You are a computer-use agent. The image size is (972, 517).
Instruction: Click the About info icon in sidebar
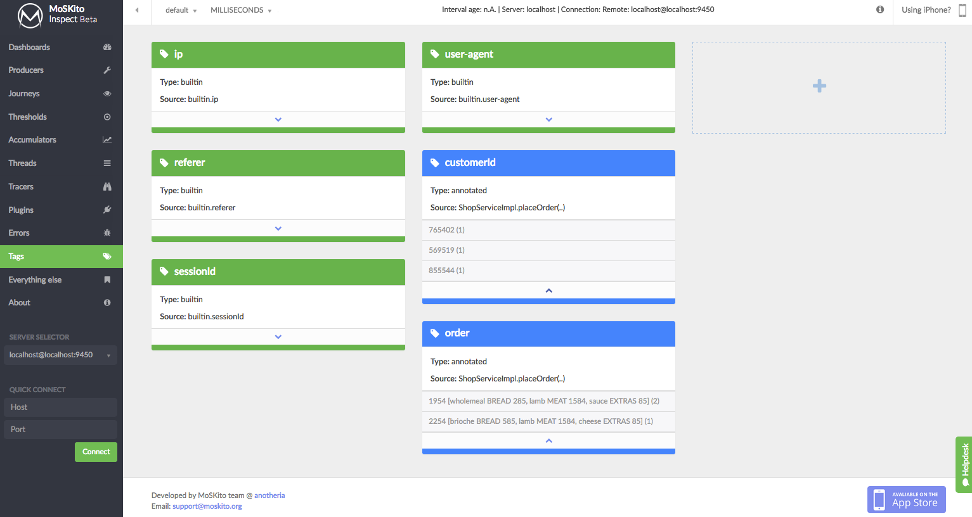pyautogui.click(x=107, y=303)
